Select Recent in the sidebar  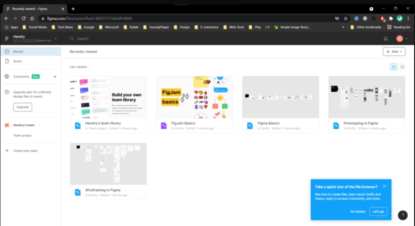pyautogui.click(x=31, y=51)
